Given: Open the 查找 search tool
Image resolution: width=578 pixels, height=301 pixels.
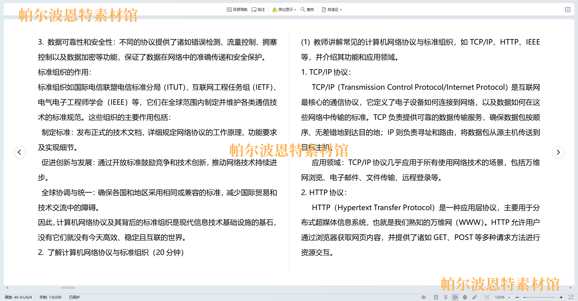Looking at the screenshot, I should pyautogui.click(x=307, y=10).
